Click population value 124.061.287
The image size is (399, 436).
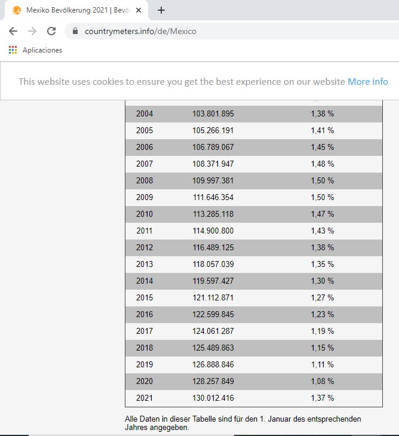point(213,331)
